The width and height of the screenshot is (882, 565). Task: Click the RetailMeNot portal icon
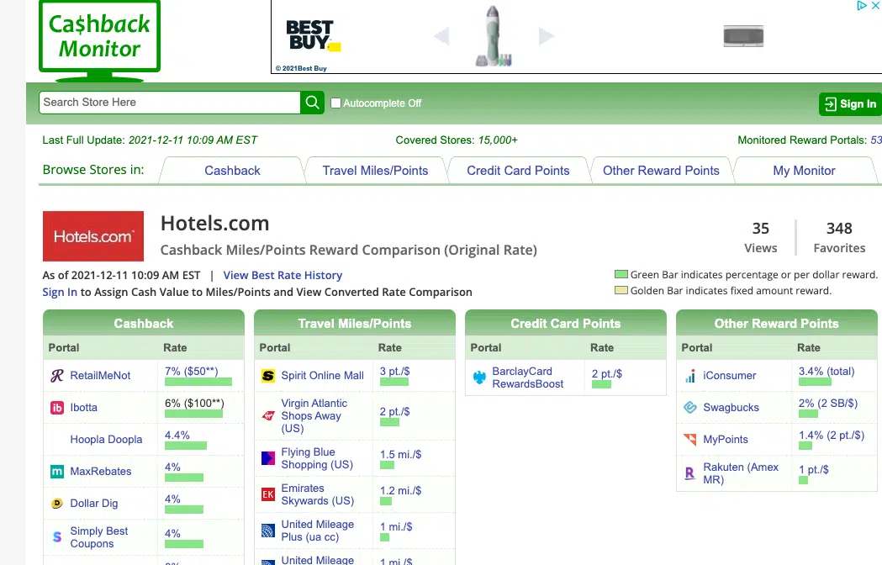point(57,375)
